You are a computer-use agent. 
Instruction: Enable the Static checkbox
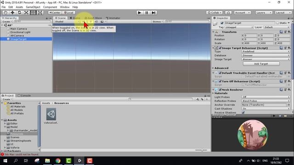pos(277,23)
